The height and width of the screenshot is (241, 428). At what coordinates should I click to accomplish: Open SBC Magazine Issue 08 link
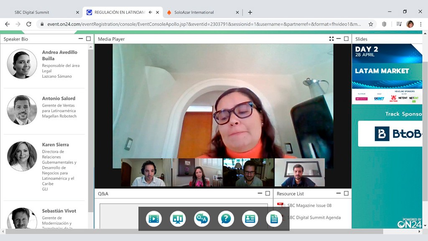tap(309, 205)
